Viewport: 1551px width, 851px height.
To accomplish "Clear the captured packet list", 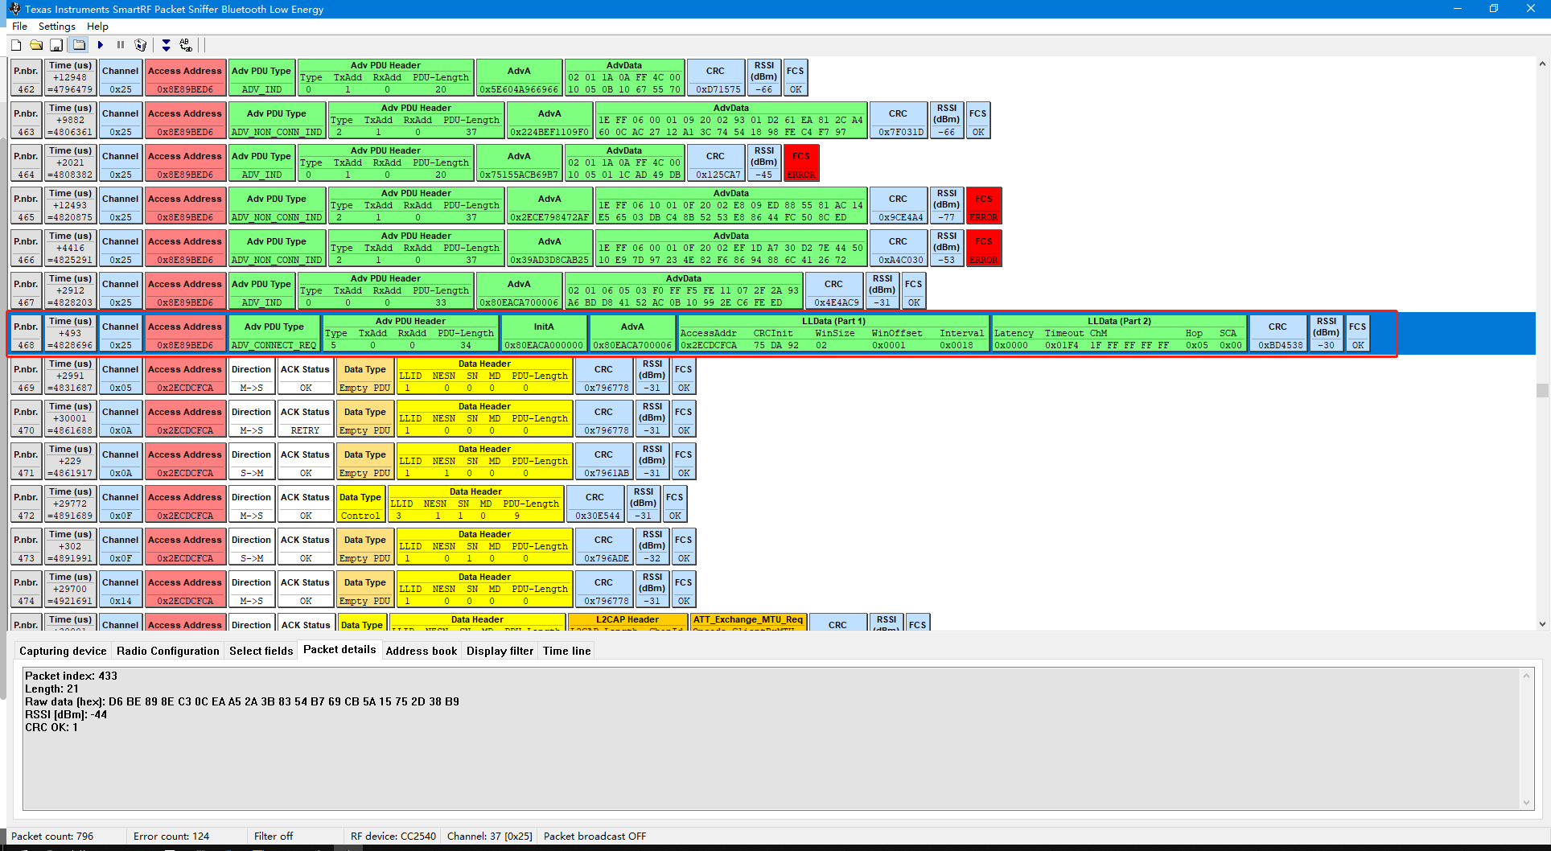I will coord(140,44).
